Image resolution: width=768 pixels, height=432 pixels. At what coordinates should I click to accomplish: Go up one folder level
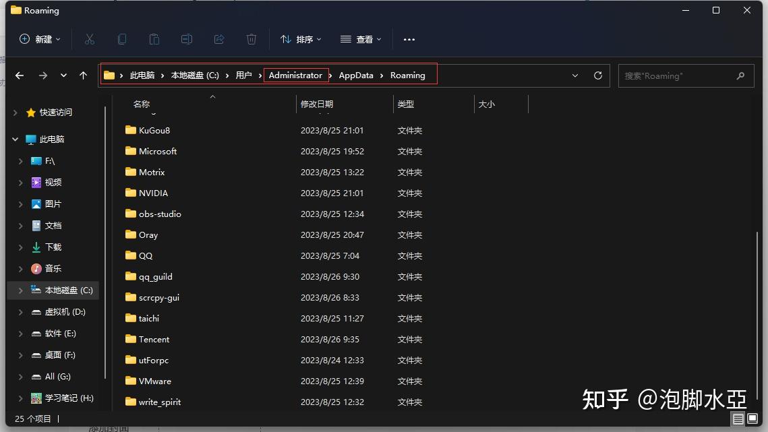pyautogui.click(x=83, y=75)
